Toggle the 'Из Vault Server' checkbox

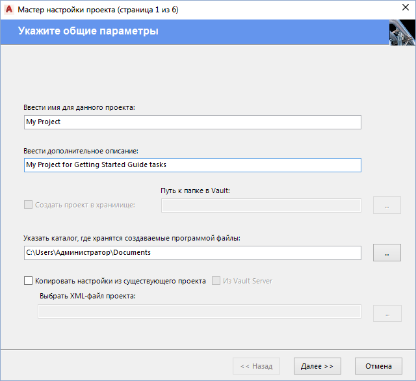tap(216, 281)
